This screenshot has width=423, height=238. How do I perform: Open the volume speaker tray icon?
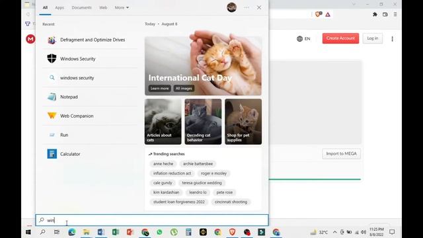[x=364, y=232]
